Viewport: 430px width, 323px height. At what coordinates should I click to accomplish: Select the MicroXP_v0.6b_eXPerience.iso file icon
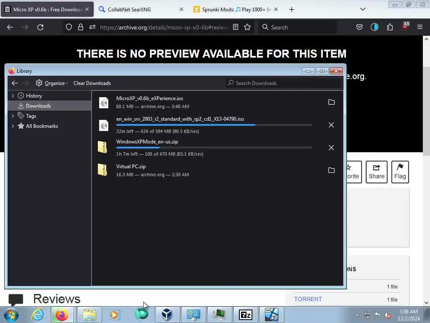pyautogui.click(x=104, y=103)
